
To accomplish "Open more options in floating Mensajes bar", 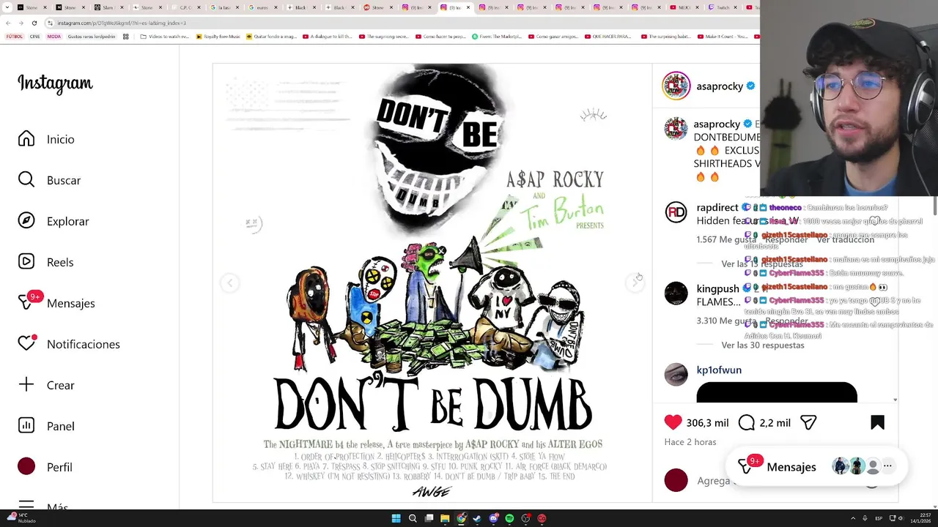I will click(x=887, y=466).
